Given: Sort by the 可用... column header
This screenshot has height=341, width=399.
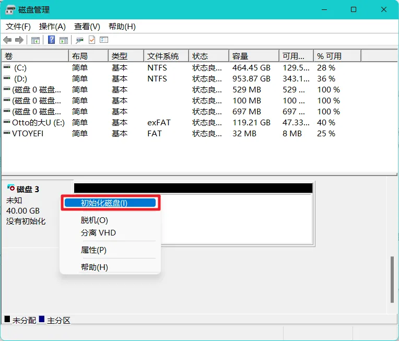Looking at the screenshot, I should (x=297, y=56).
